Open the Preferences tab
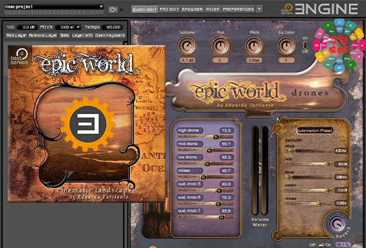The width and height of the screenshot is (366, 248). pos(238,10)
